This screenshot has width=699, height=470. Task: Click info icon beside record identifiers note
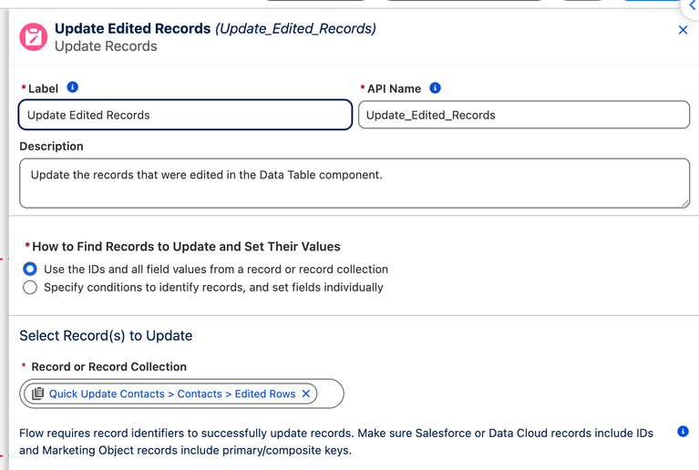click(683, 431)
